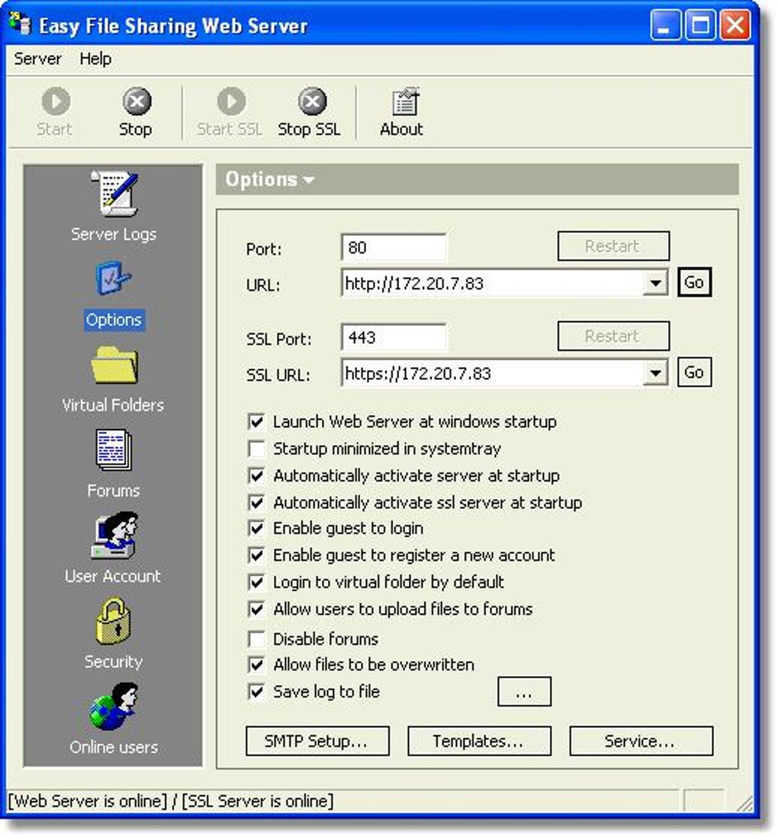Open the Help menu

[95, 59]
